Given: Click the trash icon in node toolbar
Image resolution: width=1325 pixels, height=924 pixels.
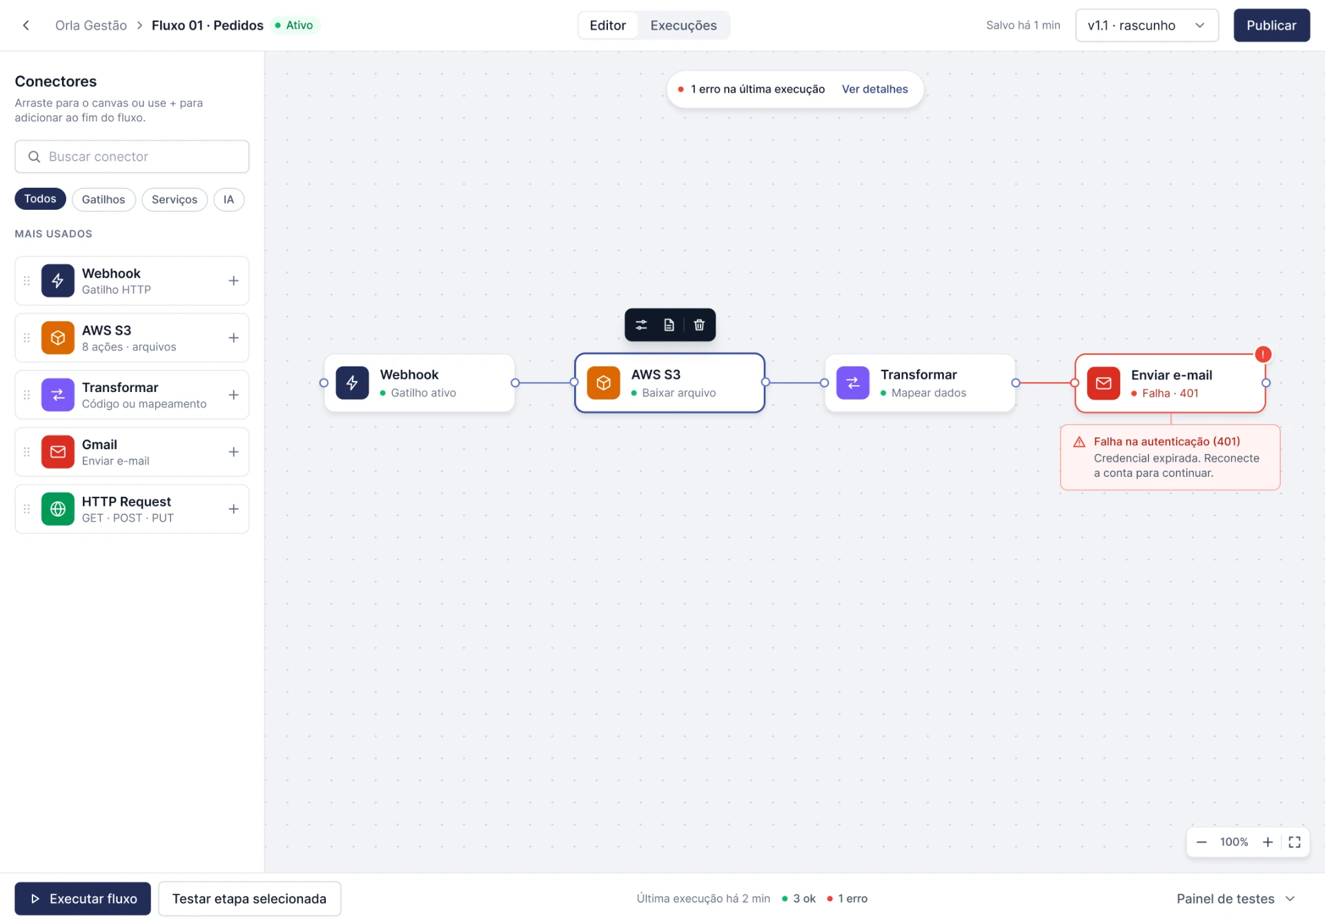Looking at the screenshot, I should 699,325.
